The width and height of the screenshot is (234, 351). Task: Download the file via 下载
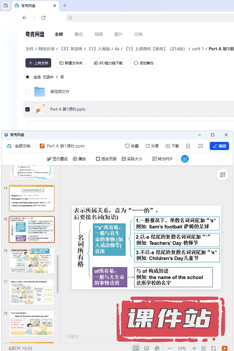(x=172, y=146)
